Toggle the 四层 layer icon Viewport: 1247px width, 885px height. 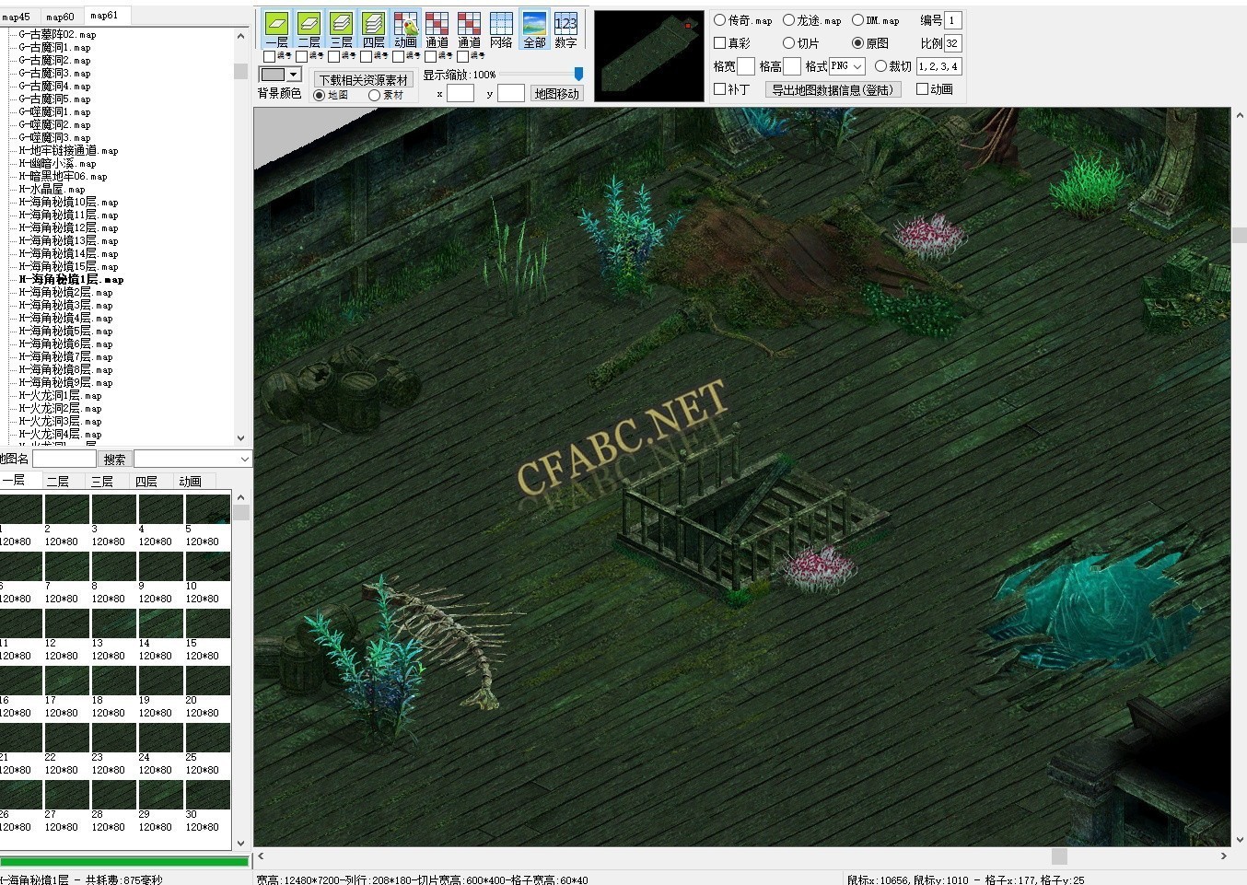(x=373, y=29)
